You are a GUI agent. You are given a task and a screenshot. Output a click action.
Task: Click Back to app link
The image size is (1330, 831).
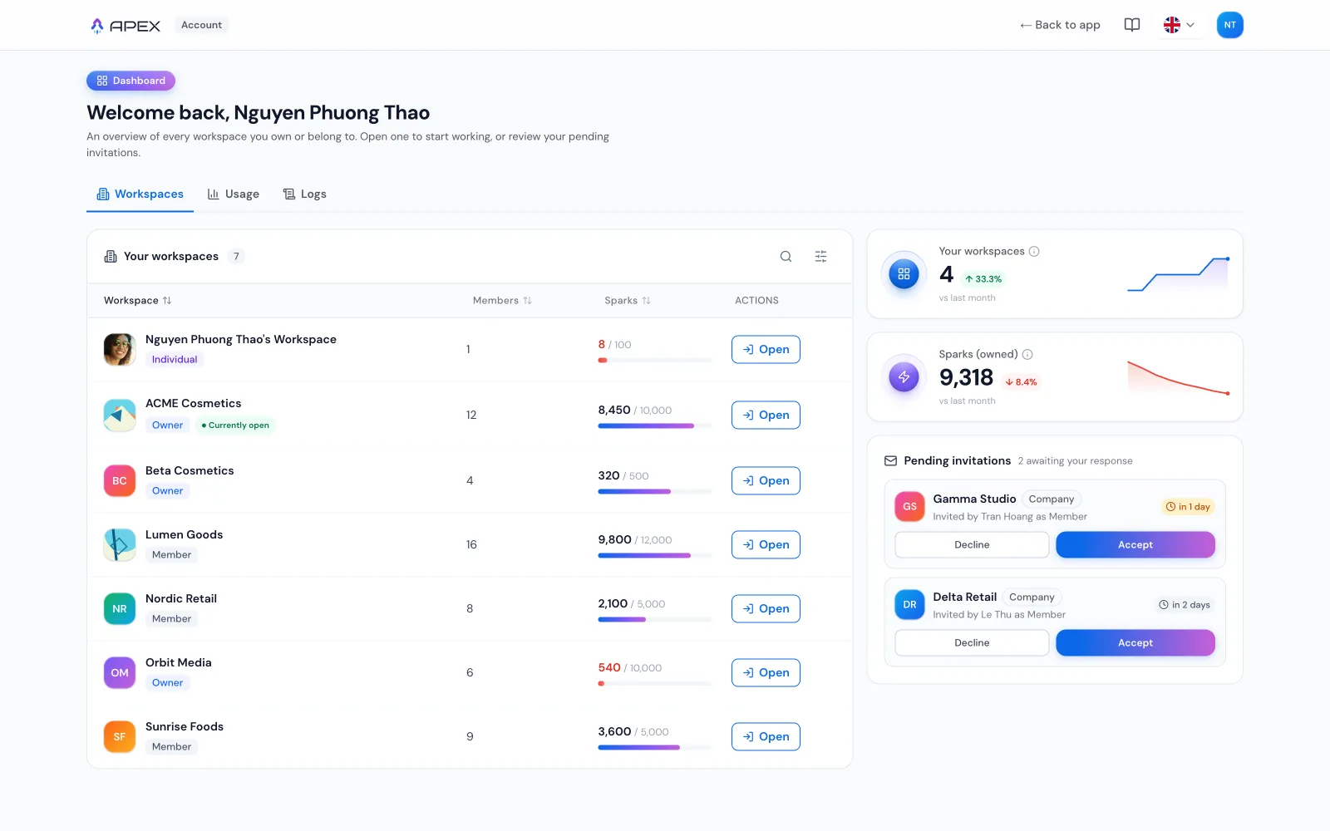(x=1060, y=25)
